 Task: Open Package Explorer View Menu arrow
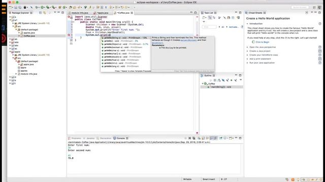55,13
